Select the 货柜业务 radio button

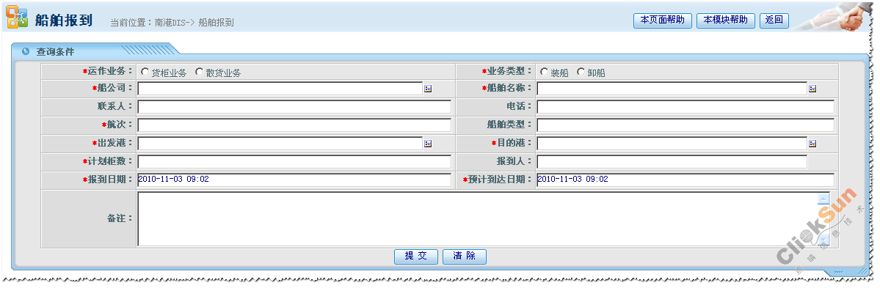145,72
